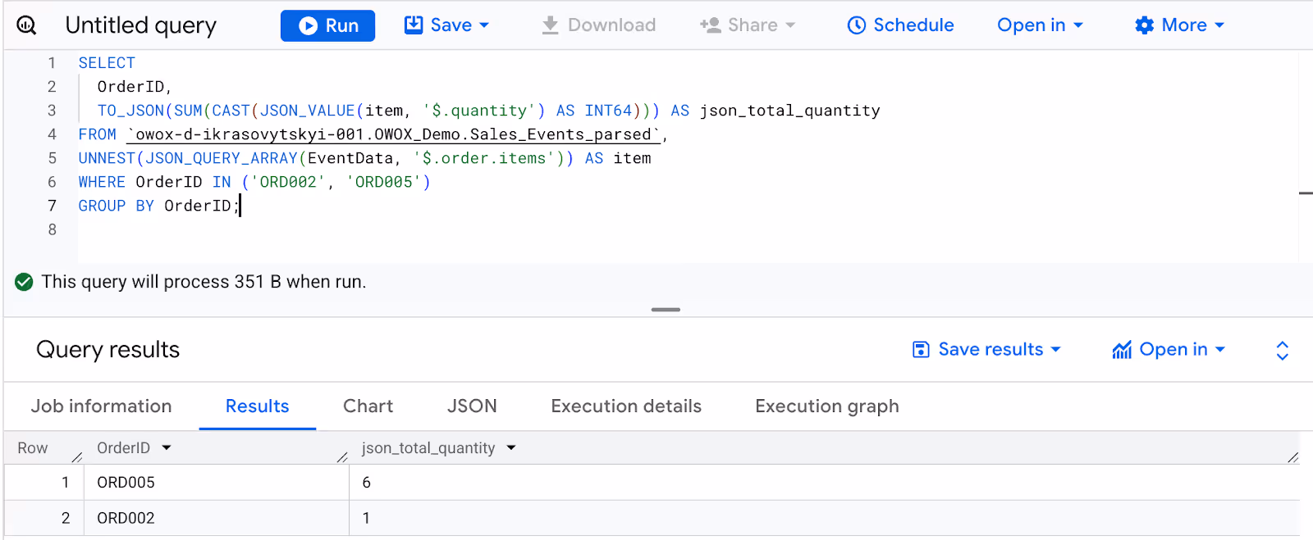Click the WHERE keyword on line 6

102,182
